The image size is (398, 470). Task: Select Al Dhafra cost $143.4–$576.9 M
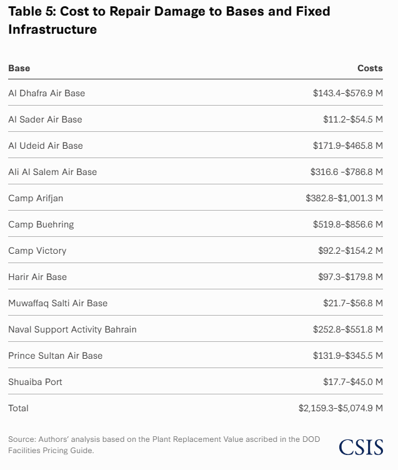[347, 93]
